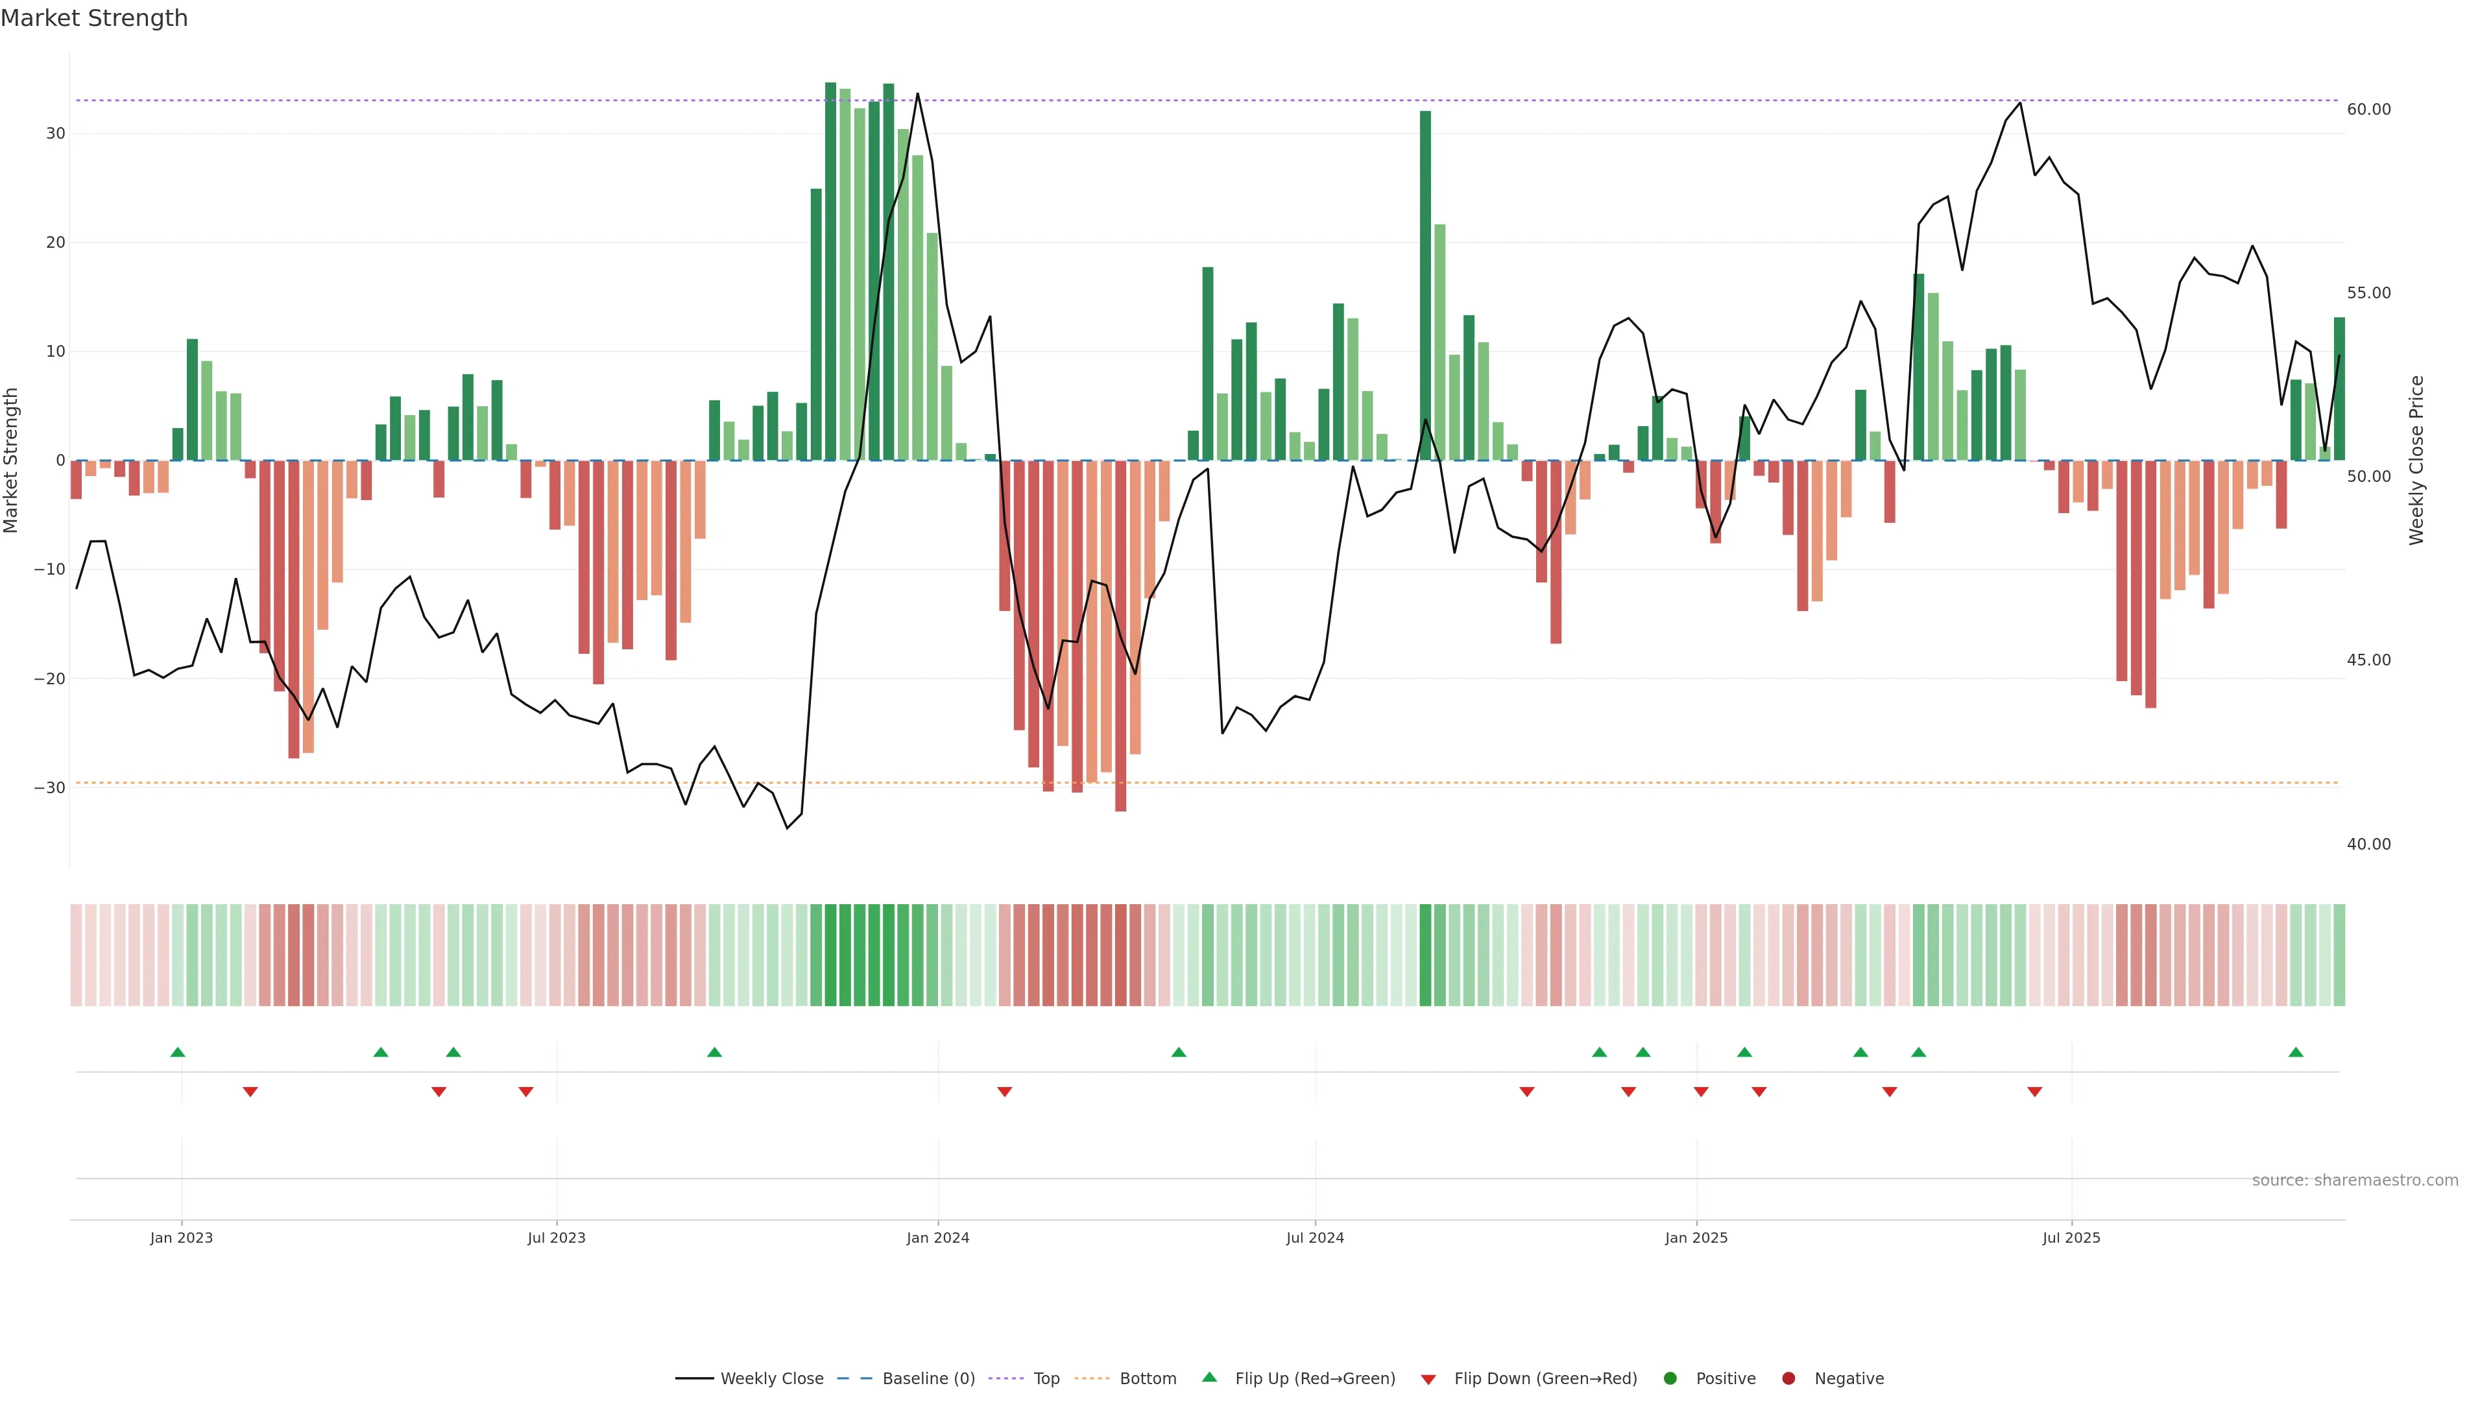
Task: Click the 60.00 weekly close axis label
Action: (x=2368, y=109)
